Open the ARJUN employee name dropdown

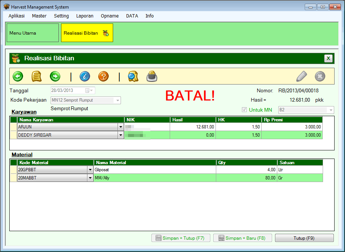(121, 127)
